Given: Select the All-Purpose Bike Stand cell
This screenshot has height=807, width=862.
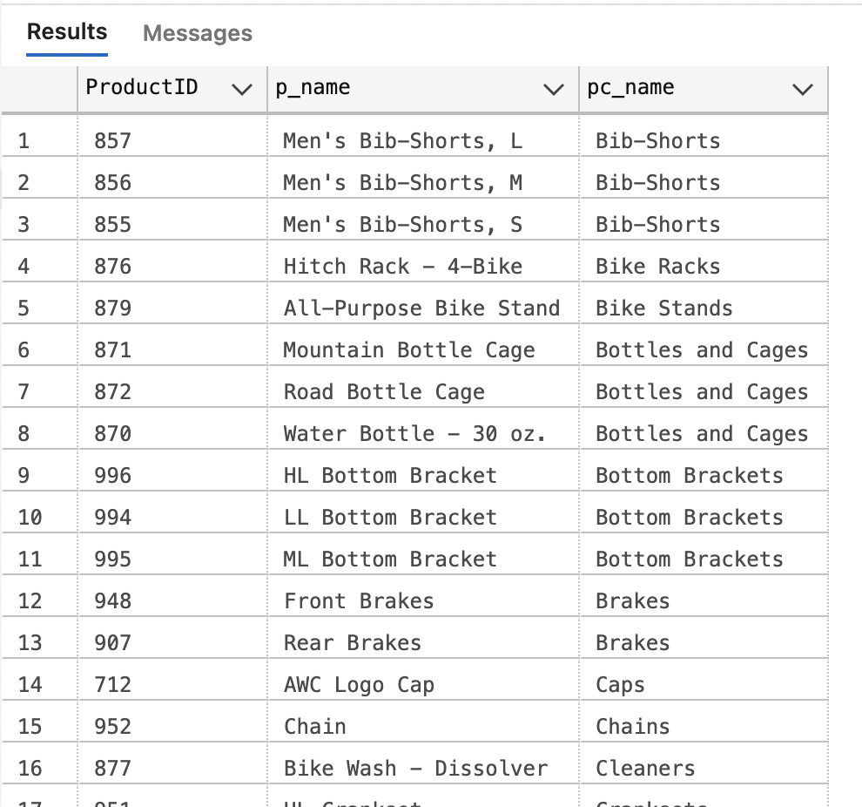Looking at the screenshot, I should click(423, 308).
